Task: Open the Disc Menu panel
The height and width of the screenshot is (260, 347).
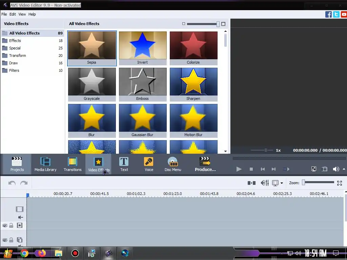Action: [173, 164]
